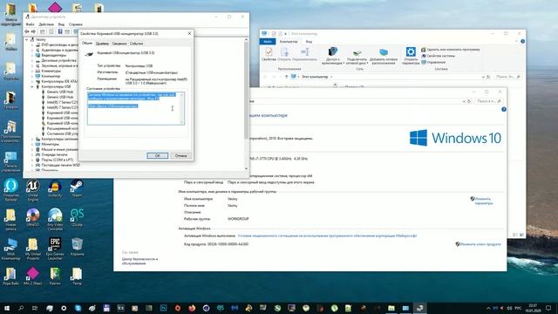Screen dimensions: 558x314
Task: Click the blue help icon in Device Manager toolbar
Action: click(60, 31)
